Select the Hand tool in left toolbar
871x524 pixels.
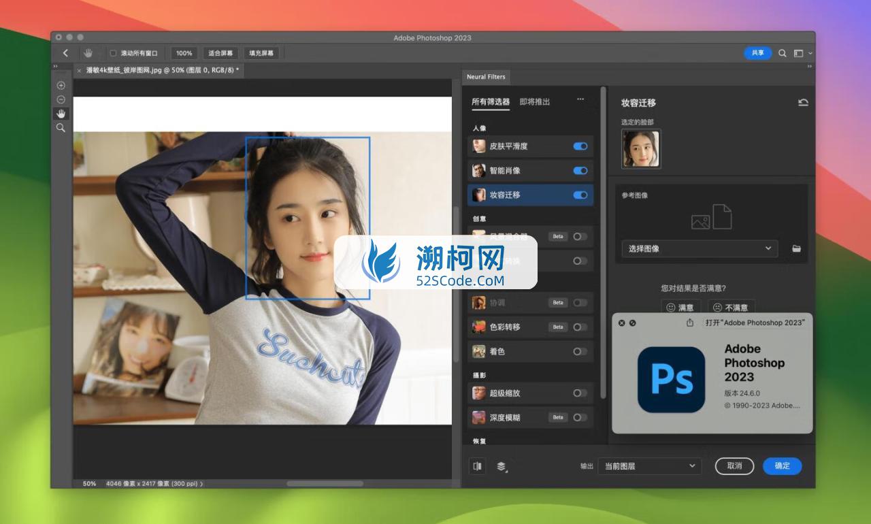coord(61,114)
